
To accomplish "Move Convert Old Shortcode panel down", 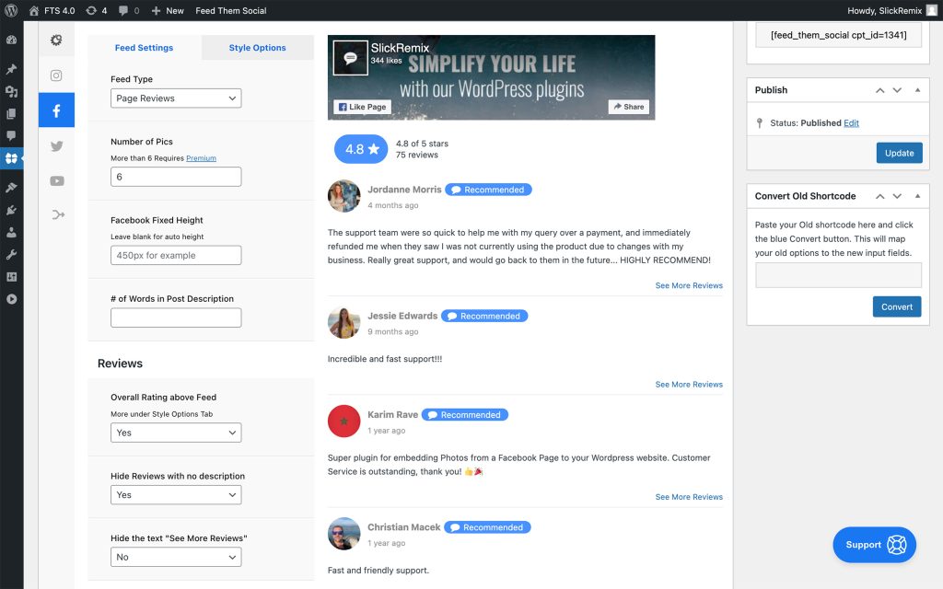I will (x=897, y=196).
